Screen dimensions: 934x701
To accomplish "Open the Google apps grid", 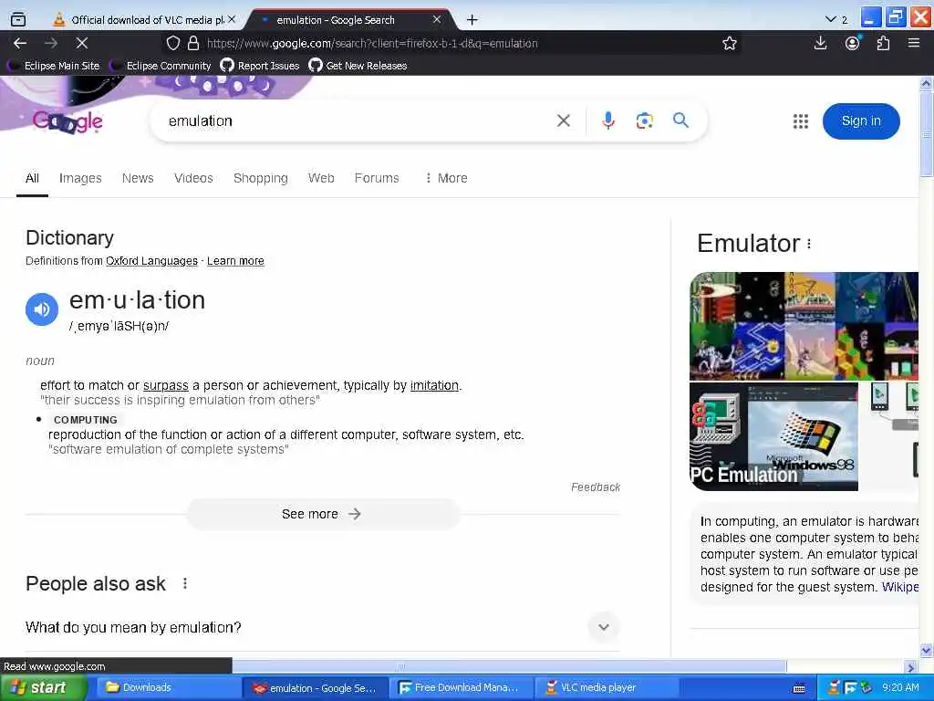I will coord(801,121).
